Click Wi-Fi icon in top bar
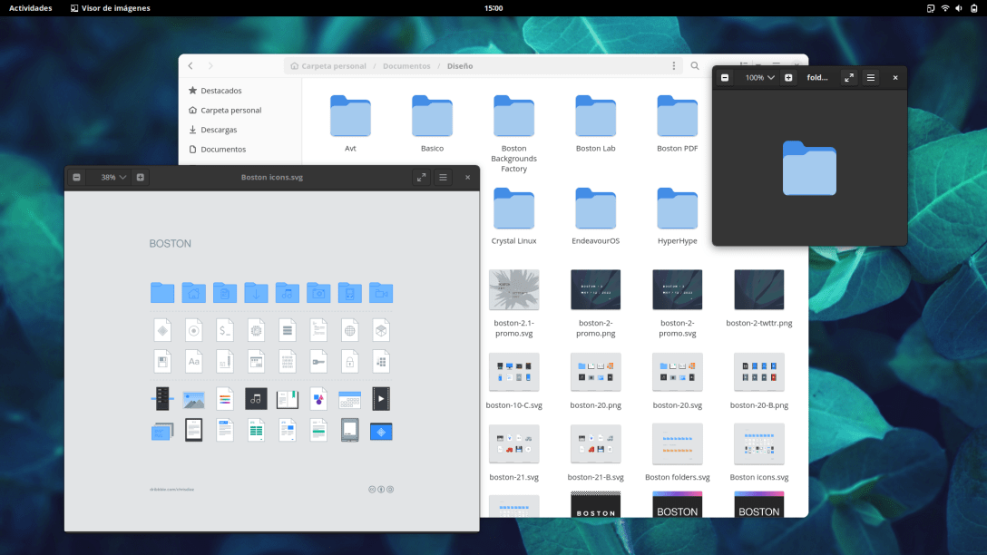Screen dimensions: 987x555 [x=945, y=8]
